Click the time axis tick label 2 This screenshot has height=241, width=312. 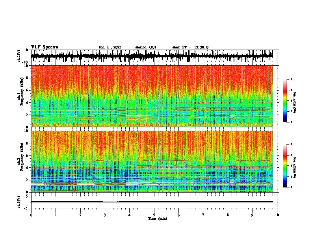[x=80, y=215]
